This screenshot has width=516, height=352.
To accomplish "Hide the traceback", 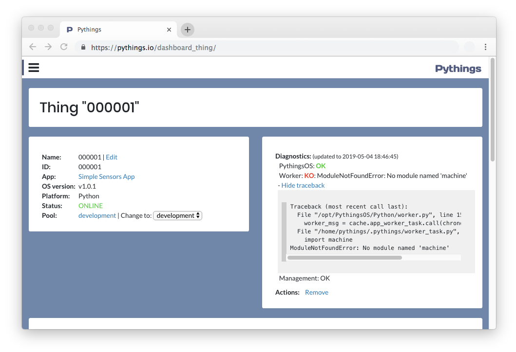I will pyautogui.click(x=303, y=186).
